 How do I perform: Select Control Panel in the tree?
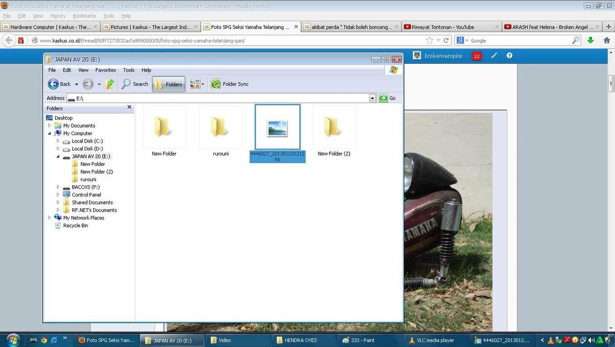click(x=86, y=195)
